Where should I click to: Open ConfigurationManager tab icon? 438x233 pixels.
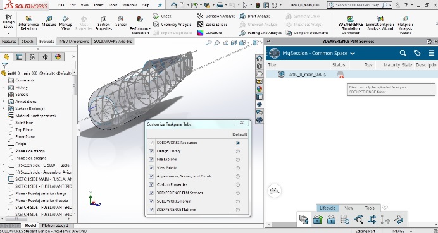(32, 57)
